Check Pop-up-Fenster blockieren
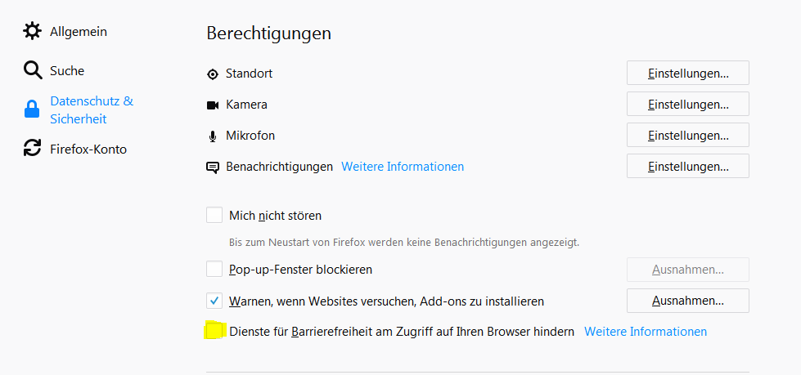 214,269
